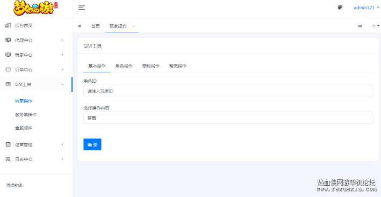Click the 订单中心 sidebar icon

point(8,70)
